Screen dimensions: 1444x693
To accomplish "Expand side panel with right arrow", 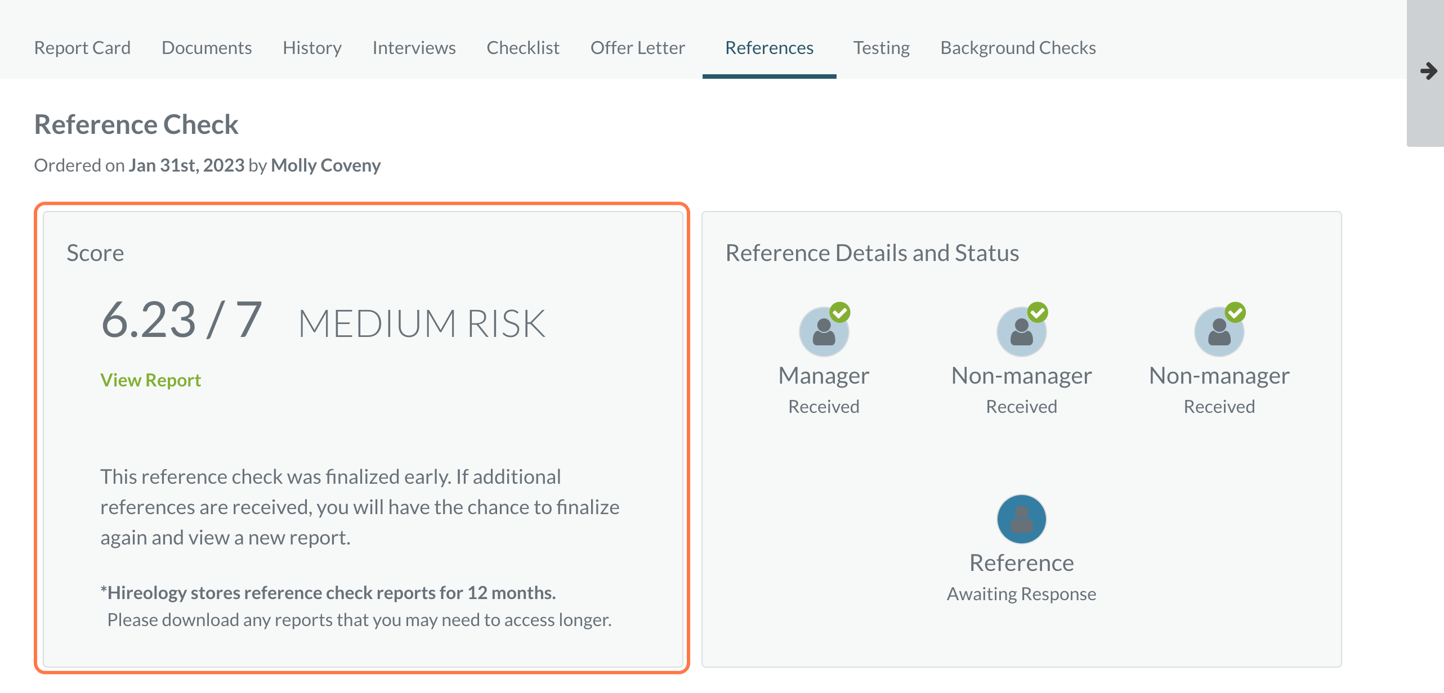I will tap(1428, 71).
